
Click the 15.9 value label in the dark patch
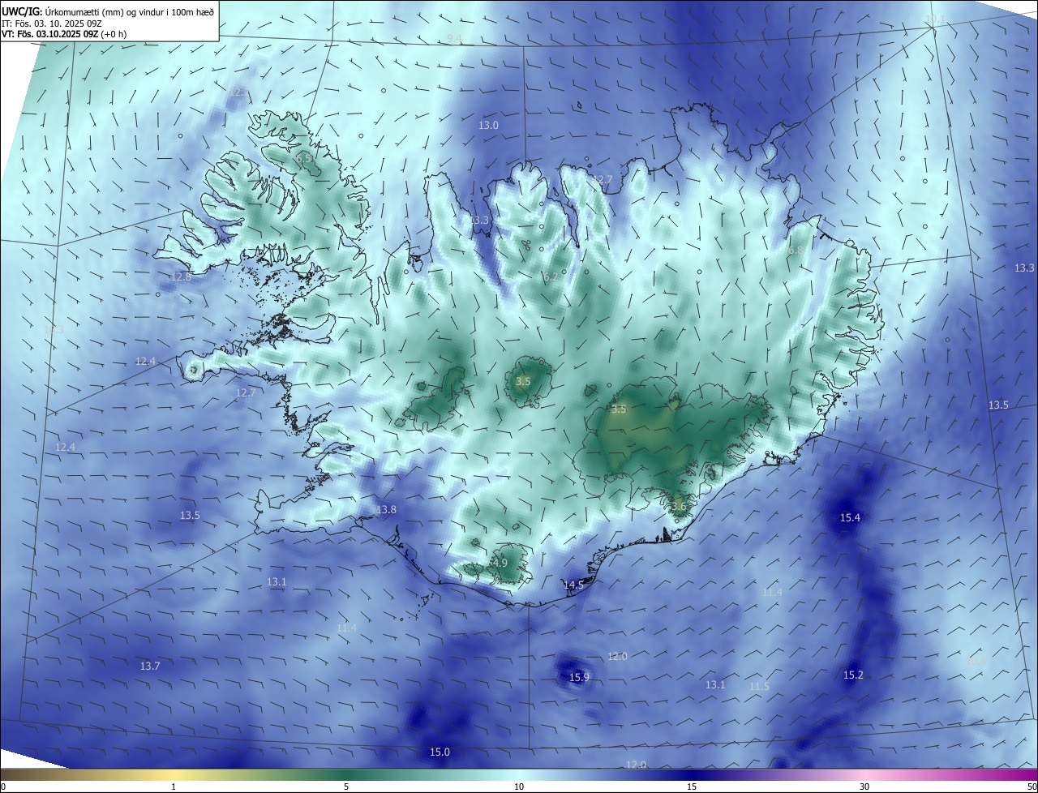pyautogui.click(x=579, y=678)
